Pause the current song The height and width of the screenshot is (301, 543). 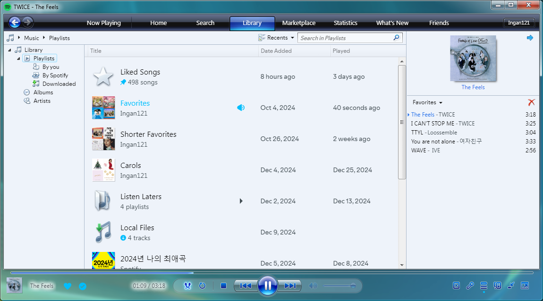coord(268,286)
